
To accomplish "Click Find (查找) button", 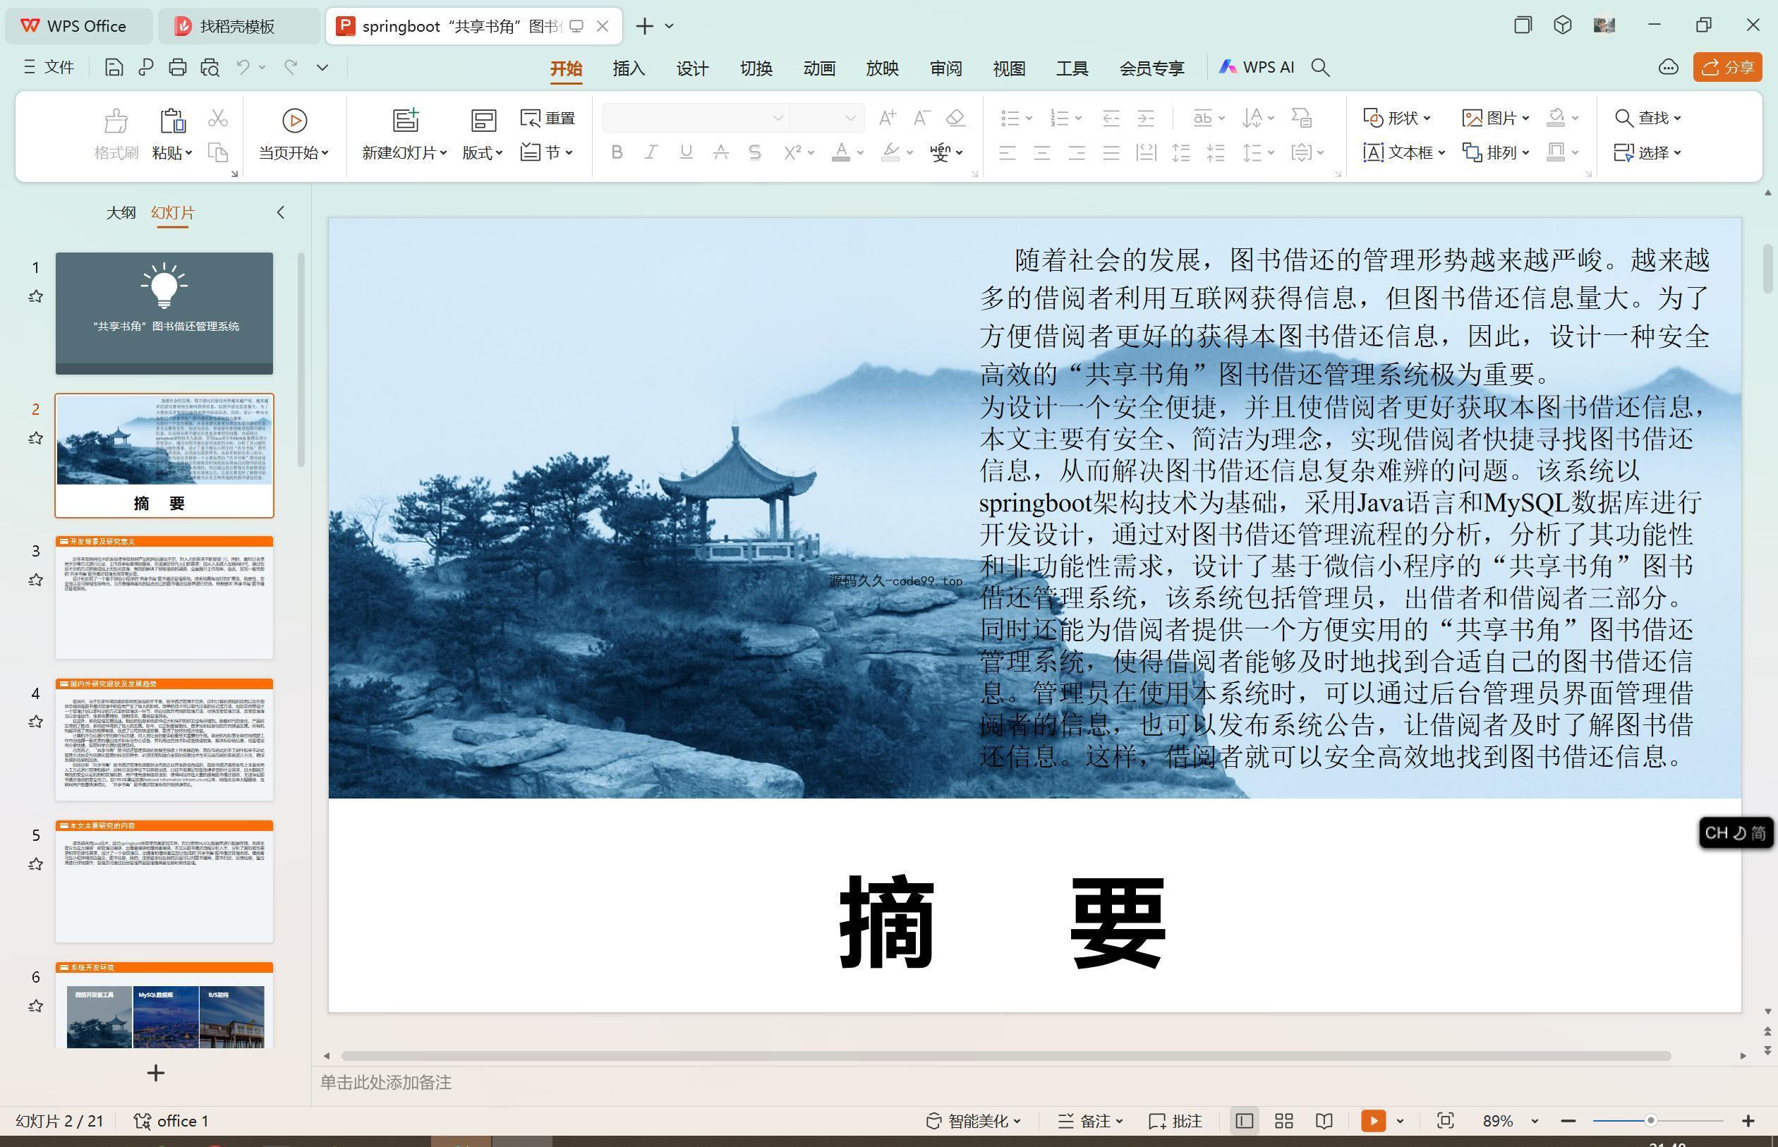I will click(1647, 118).
